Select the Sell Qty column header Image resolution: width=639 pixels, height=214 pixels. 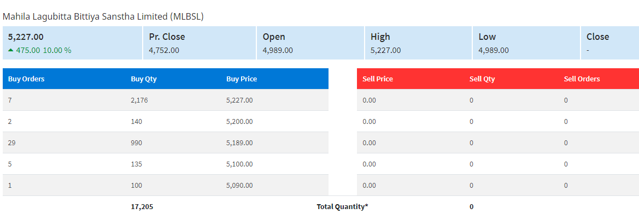[x=482, y=79]
